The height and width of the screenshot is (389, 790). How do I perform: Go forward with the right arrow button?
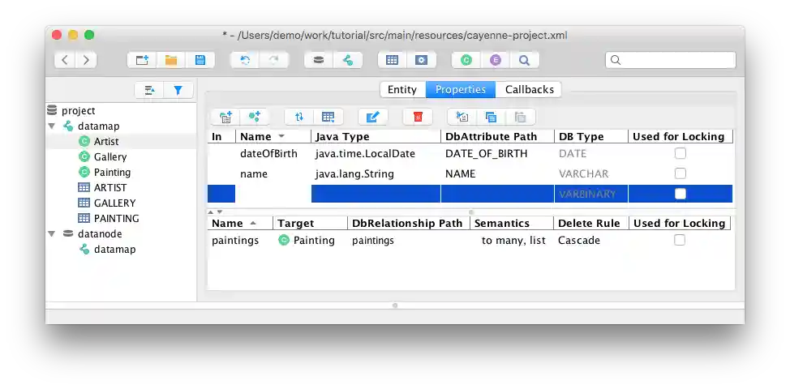(x=86, y=61)
